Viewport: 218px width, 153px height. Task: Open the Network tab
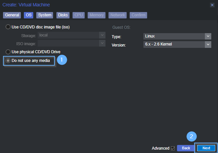point(118,15)
